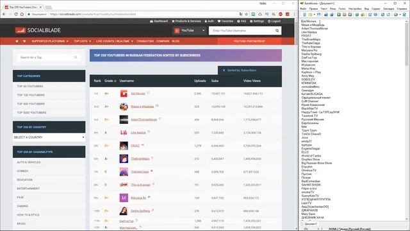Expand the Top Lists menu
This screenshot has height=231, width=410.
[83, 41]
